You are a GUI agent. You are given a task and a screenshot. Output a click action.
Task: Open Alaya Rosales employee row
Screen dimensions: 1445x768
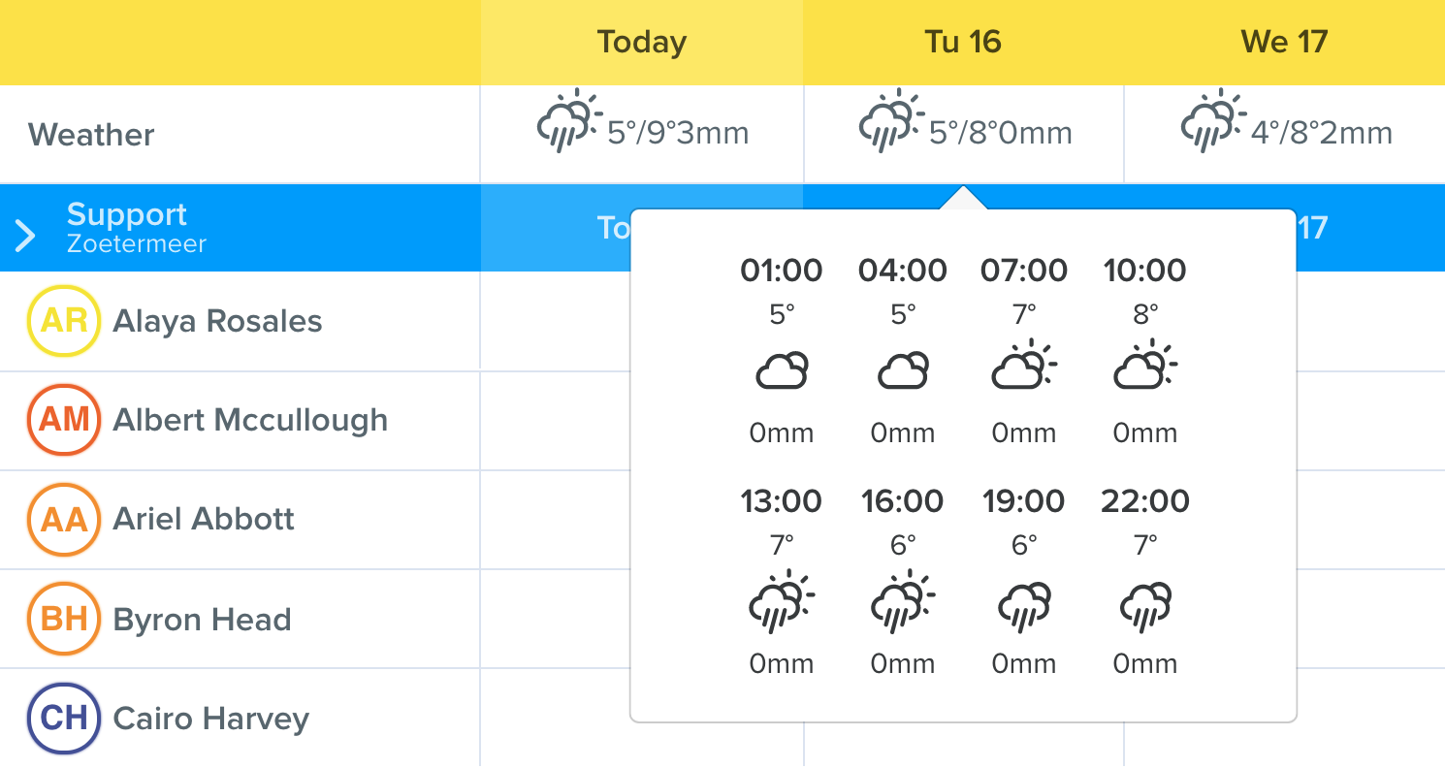pos(240,321)
